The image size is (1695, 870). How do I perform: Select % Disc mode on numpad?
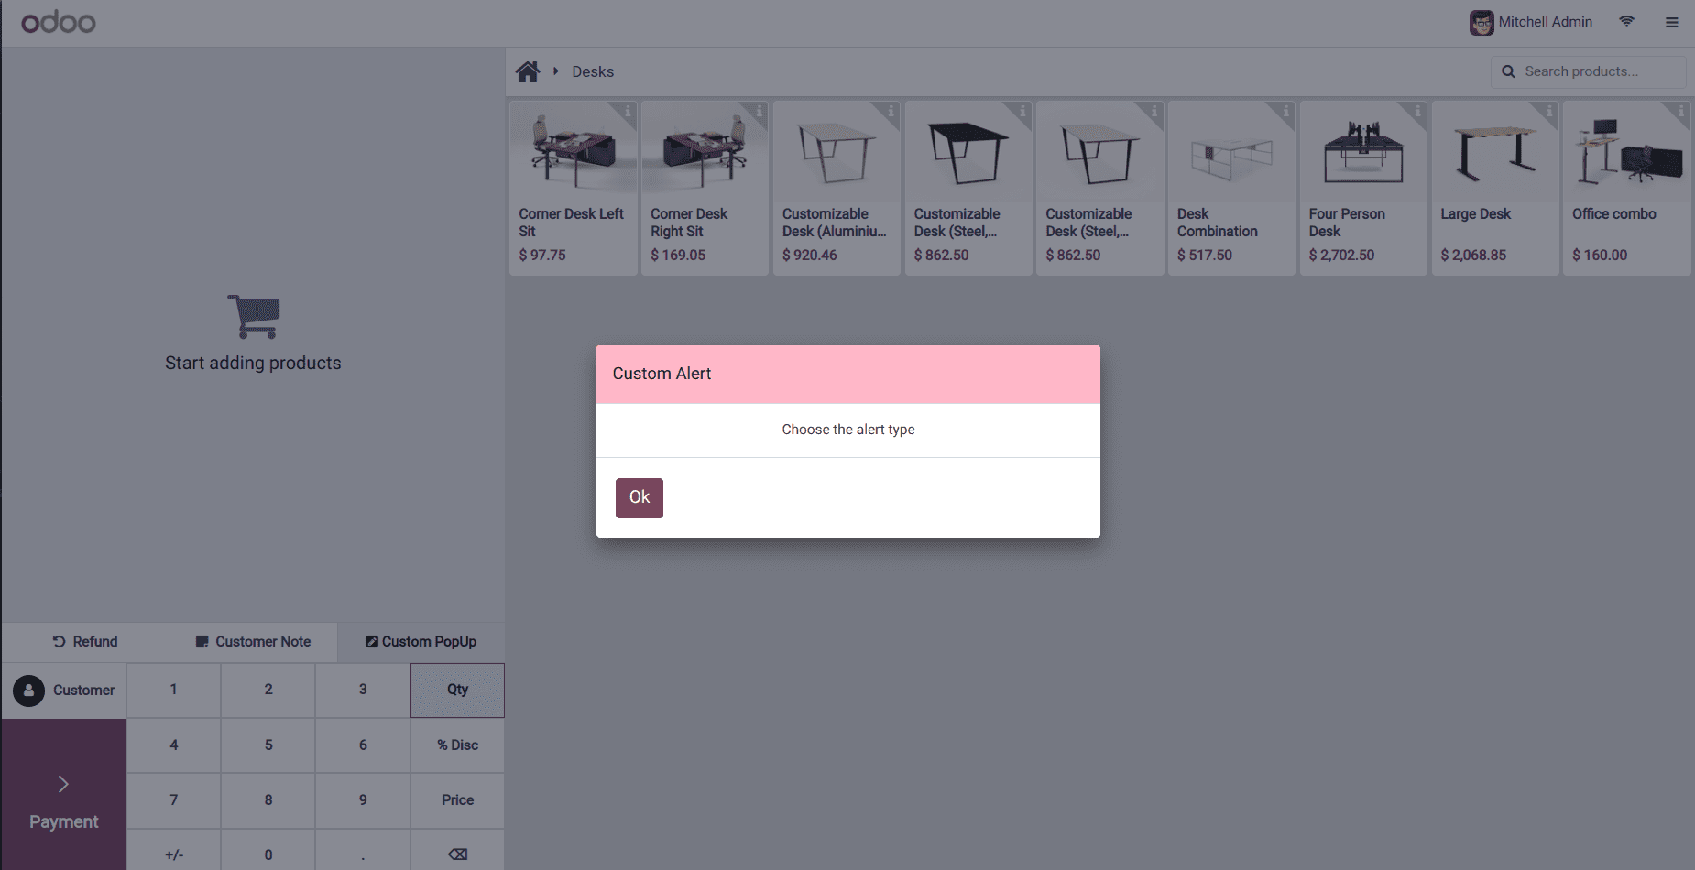pyautogui.click(x=457, y=745)
